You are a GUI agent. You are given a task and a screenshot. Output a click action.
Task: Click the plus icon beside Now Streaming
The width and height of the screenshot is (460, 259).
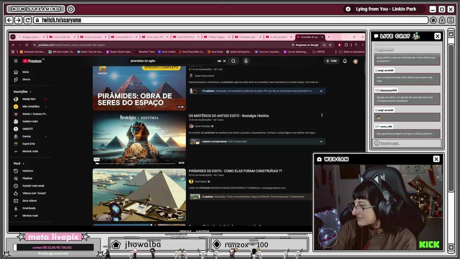71,9
